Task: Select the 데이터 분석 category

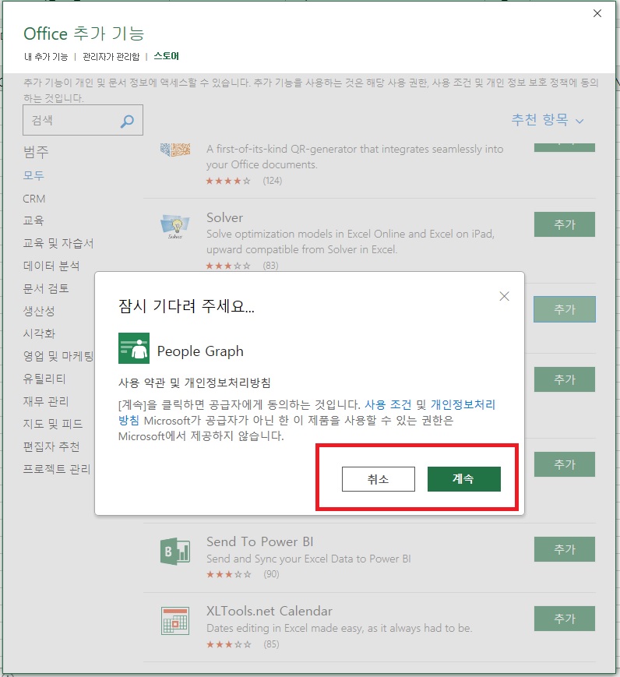Action: pos(51,266)
